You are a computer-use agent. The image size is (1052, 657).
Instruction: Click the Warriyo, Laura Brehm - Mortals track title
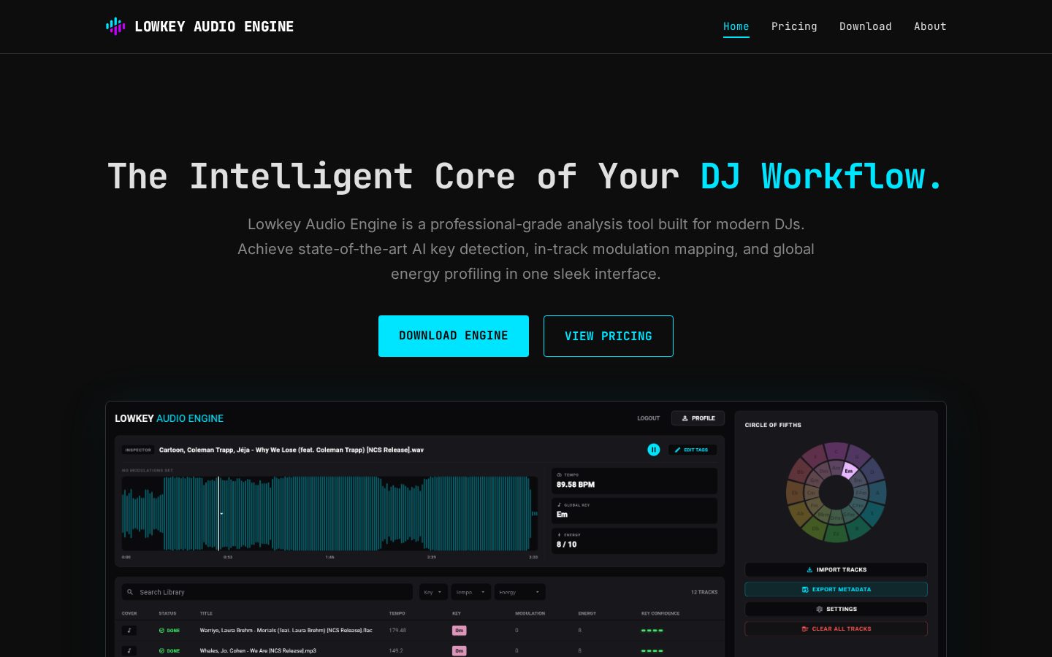point(286,630)
